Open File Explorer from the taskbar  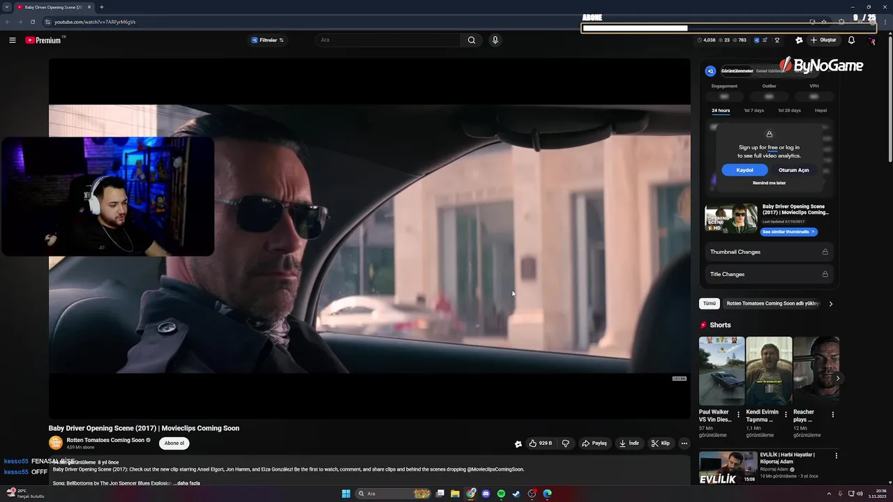click(x=455, y=494)
